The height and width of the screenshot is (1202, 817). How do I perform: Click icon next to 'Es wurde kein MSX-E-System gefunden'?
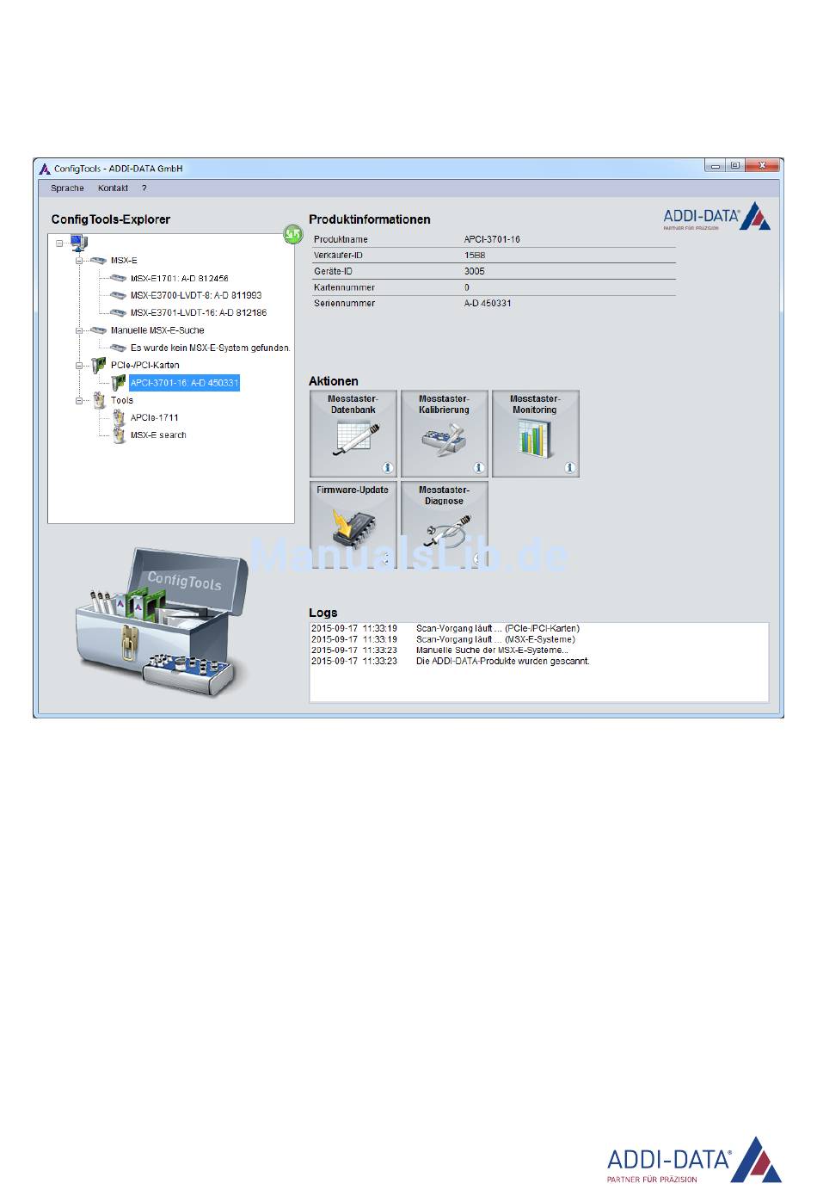118,348
